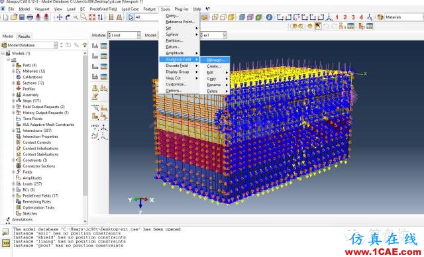Select Predefined Fields (17) in model tree
424x257 pixels.
40,195
